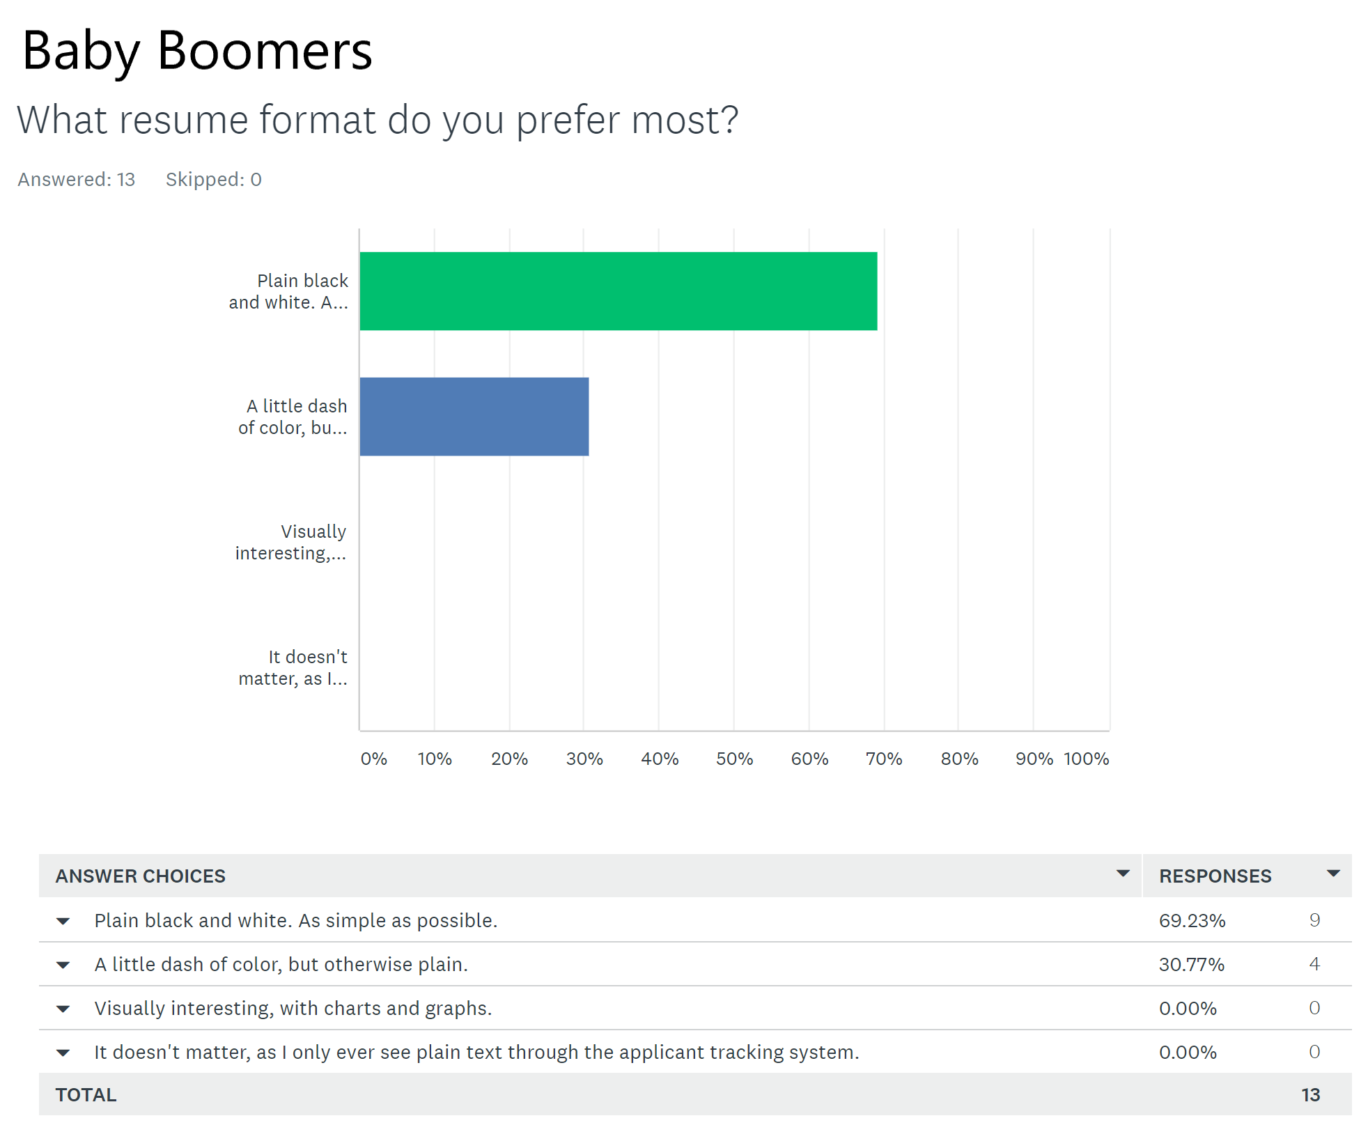Expand the Plain black and white row caret
This screenshot has height=1132, width=1368.
[63, 921]
